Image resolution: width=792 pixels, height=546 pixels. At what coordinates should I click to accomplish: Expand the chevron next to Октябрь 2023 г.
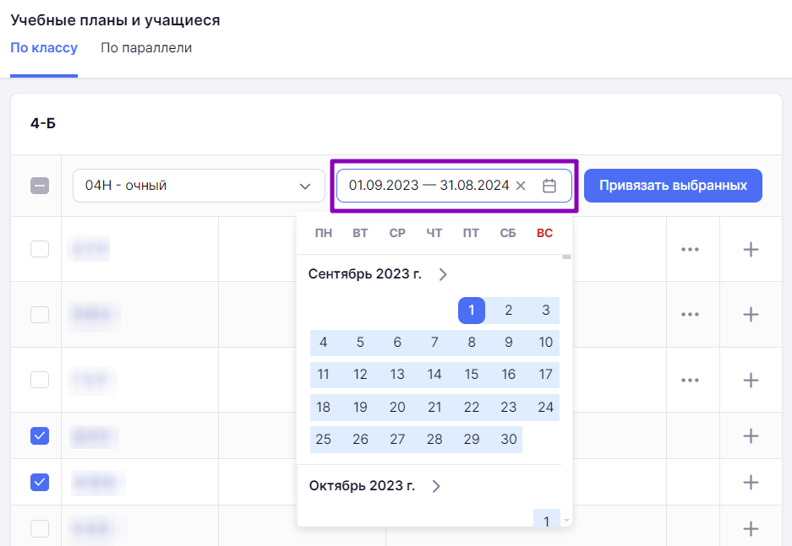click(436, 486)
